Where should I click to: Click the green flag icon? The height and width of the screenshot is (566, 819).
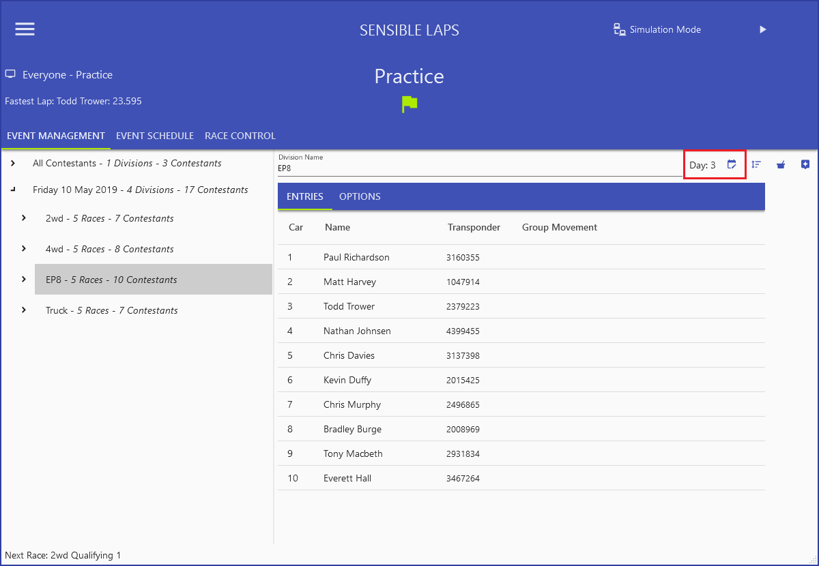[409, 104]
